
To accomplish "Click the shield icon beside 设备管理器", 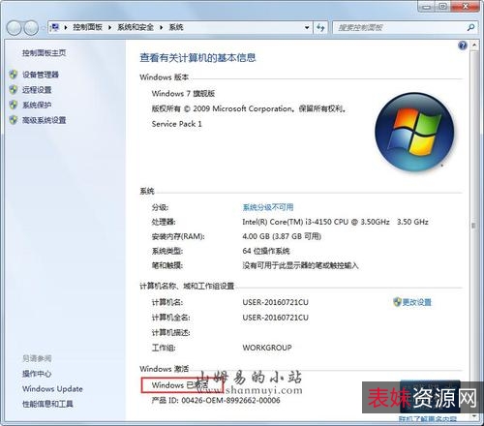I will pos(14,75).
